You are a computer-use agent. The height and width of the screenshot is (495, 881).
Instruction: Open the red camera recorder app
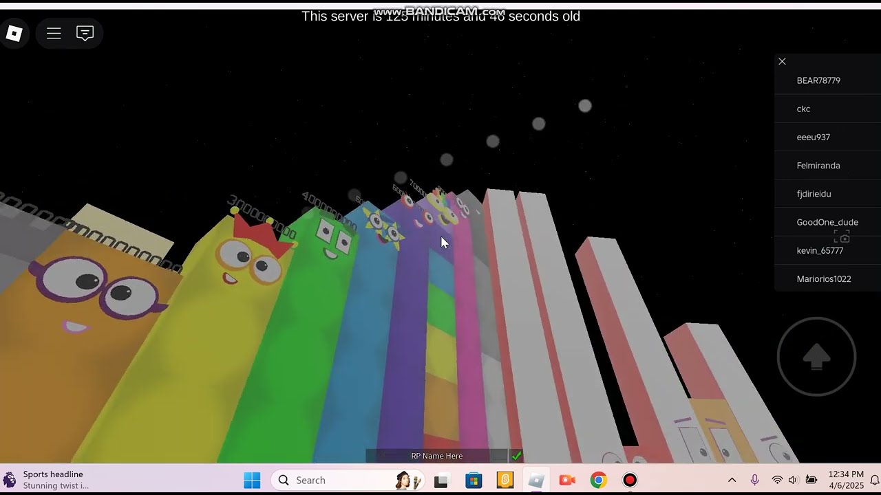coord(567,480)
